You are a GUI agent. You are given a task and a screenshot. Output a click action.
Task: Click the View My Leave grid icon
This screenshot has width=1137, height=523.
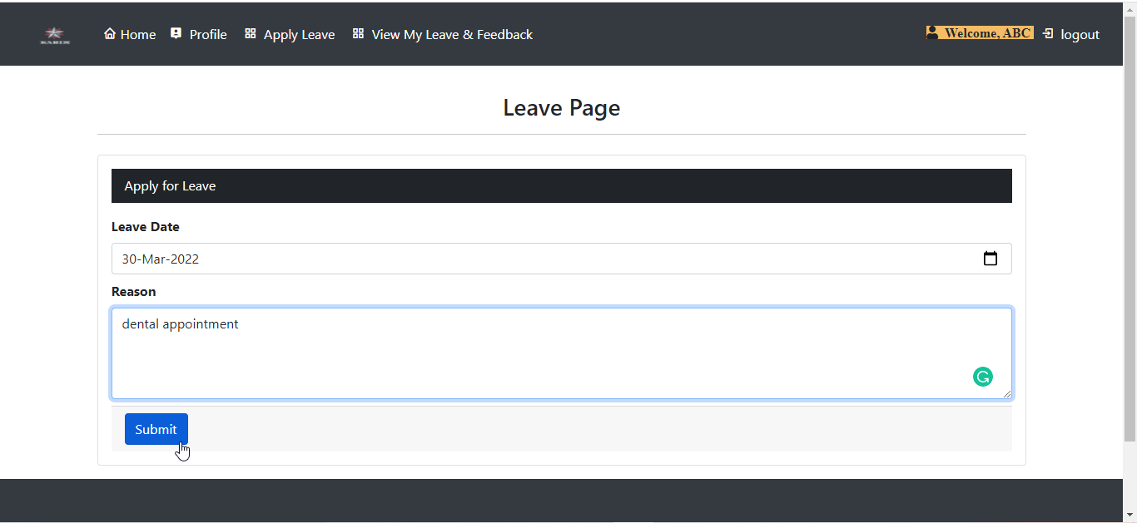point(359,33)
